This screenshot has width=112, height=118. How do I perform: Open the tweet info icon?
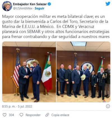click(108, 106)
